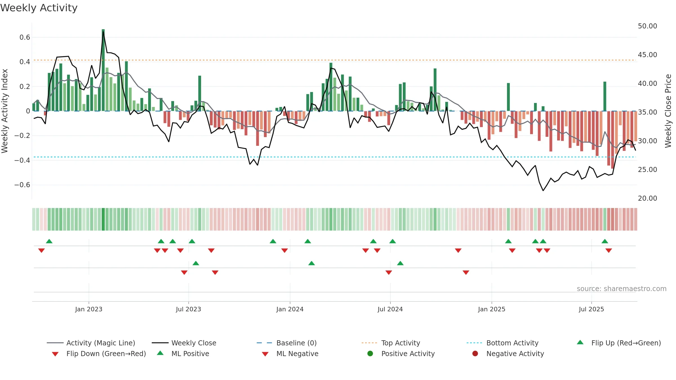
Task: Click the first flip-down marker at chart start
Action: (x=41, y=251)
